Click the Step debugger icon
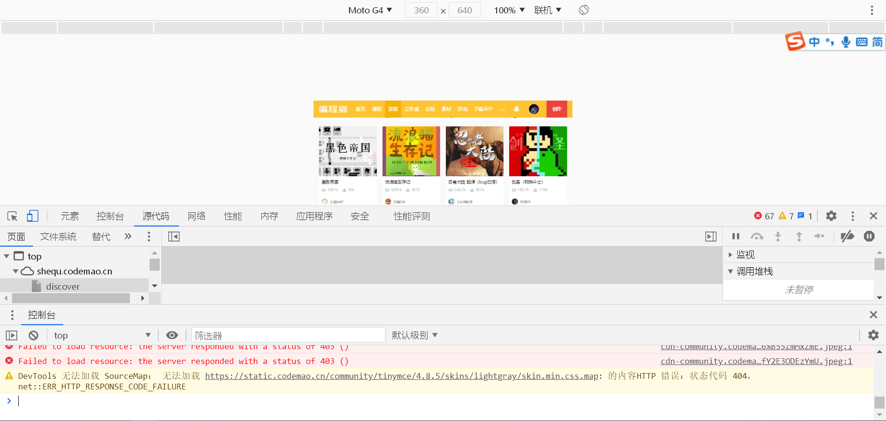The height and width of the screenshot is (421, 886). pyautogui.click(x=819, y=236)
